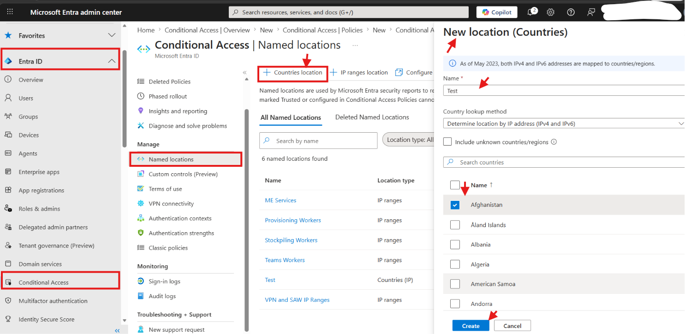The image size is (685, 334).
Task: Click the Insights and reporting lightbulb icon
Action: [141, 111]
